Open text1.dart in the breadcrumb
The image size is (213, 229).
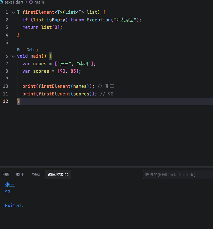click(x=14, y=2)
